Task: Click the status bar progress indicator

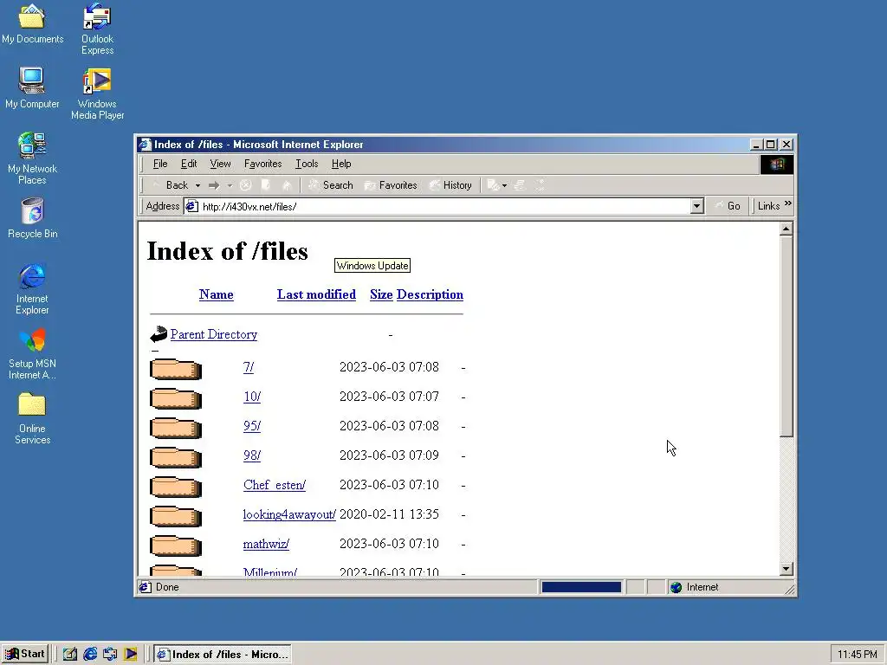Action: pos(581,587)
